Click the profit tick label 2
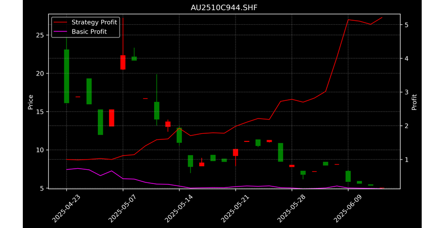Image resolution: width=445 pixels, height=228 pixels. [x=406, y=126]
